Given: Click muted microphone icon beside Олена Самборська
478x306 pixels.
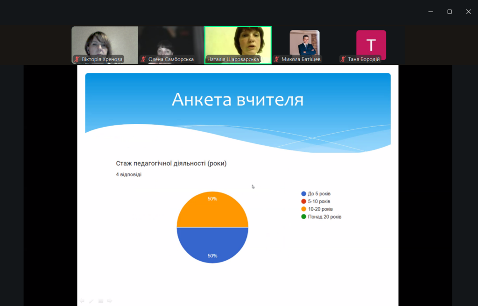Looking at the screenshot, I should 144,59.
